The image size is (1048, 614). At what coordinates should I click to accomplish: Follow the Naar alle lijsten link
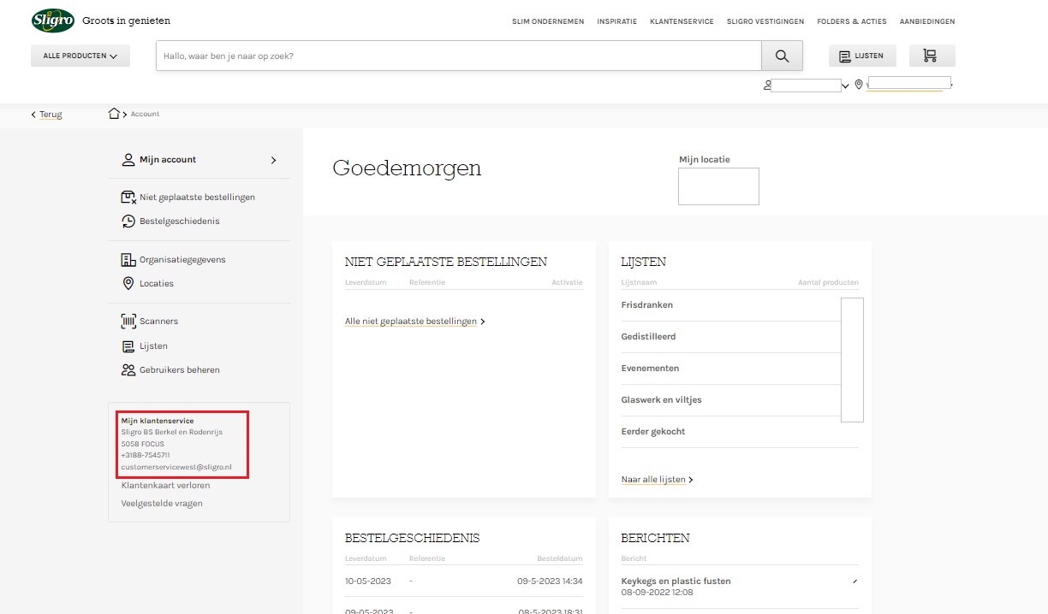click(x=656, y=480)
